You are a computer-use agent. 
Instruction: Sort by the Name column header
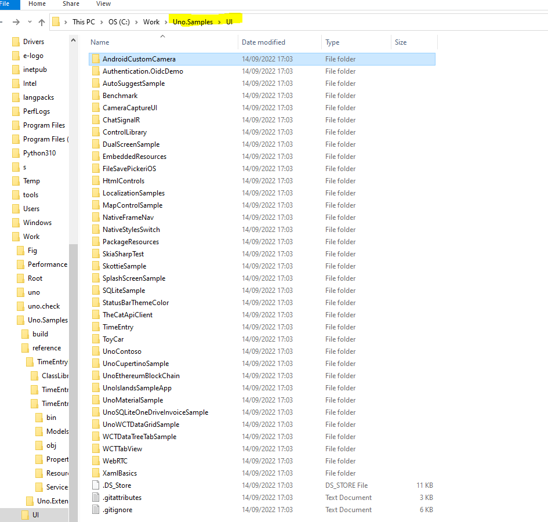tap(100, 42)
